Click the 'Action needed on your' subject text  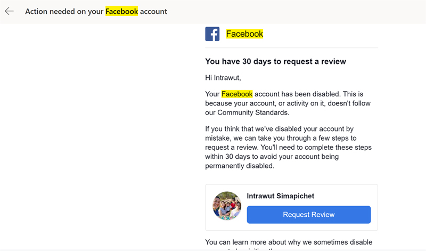[64, 11]
